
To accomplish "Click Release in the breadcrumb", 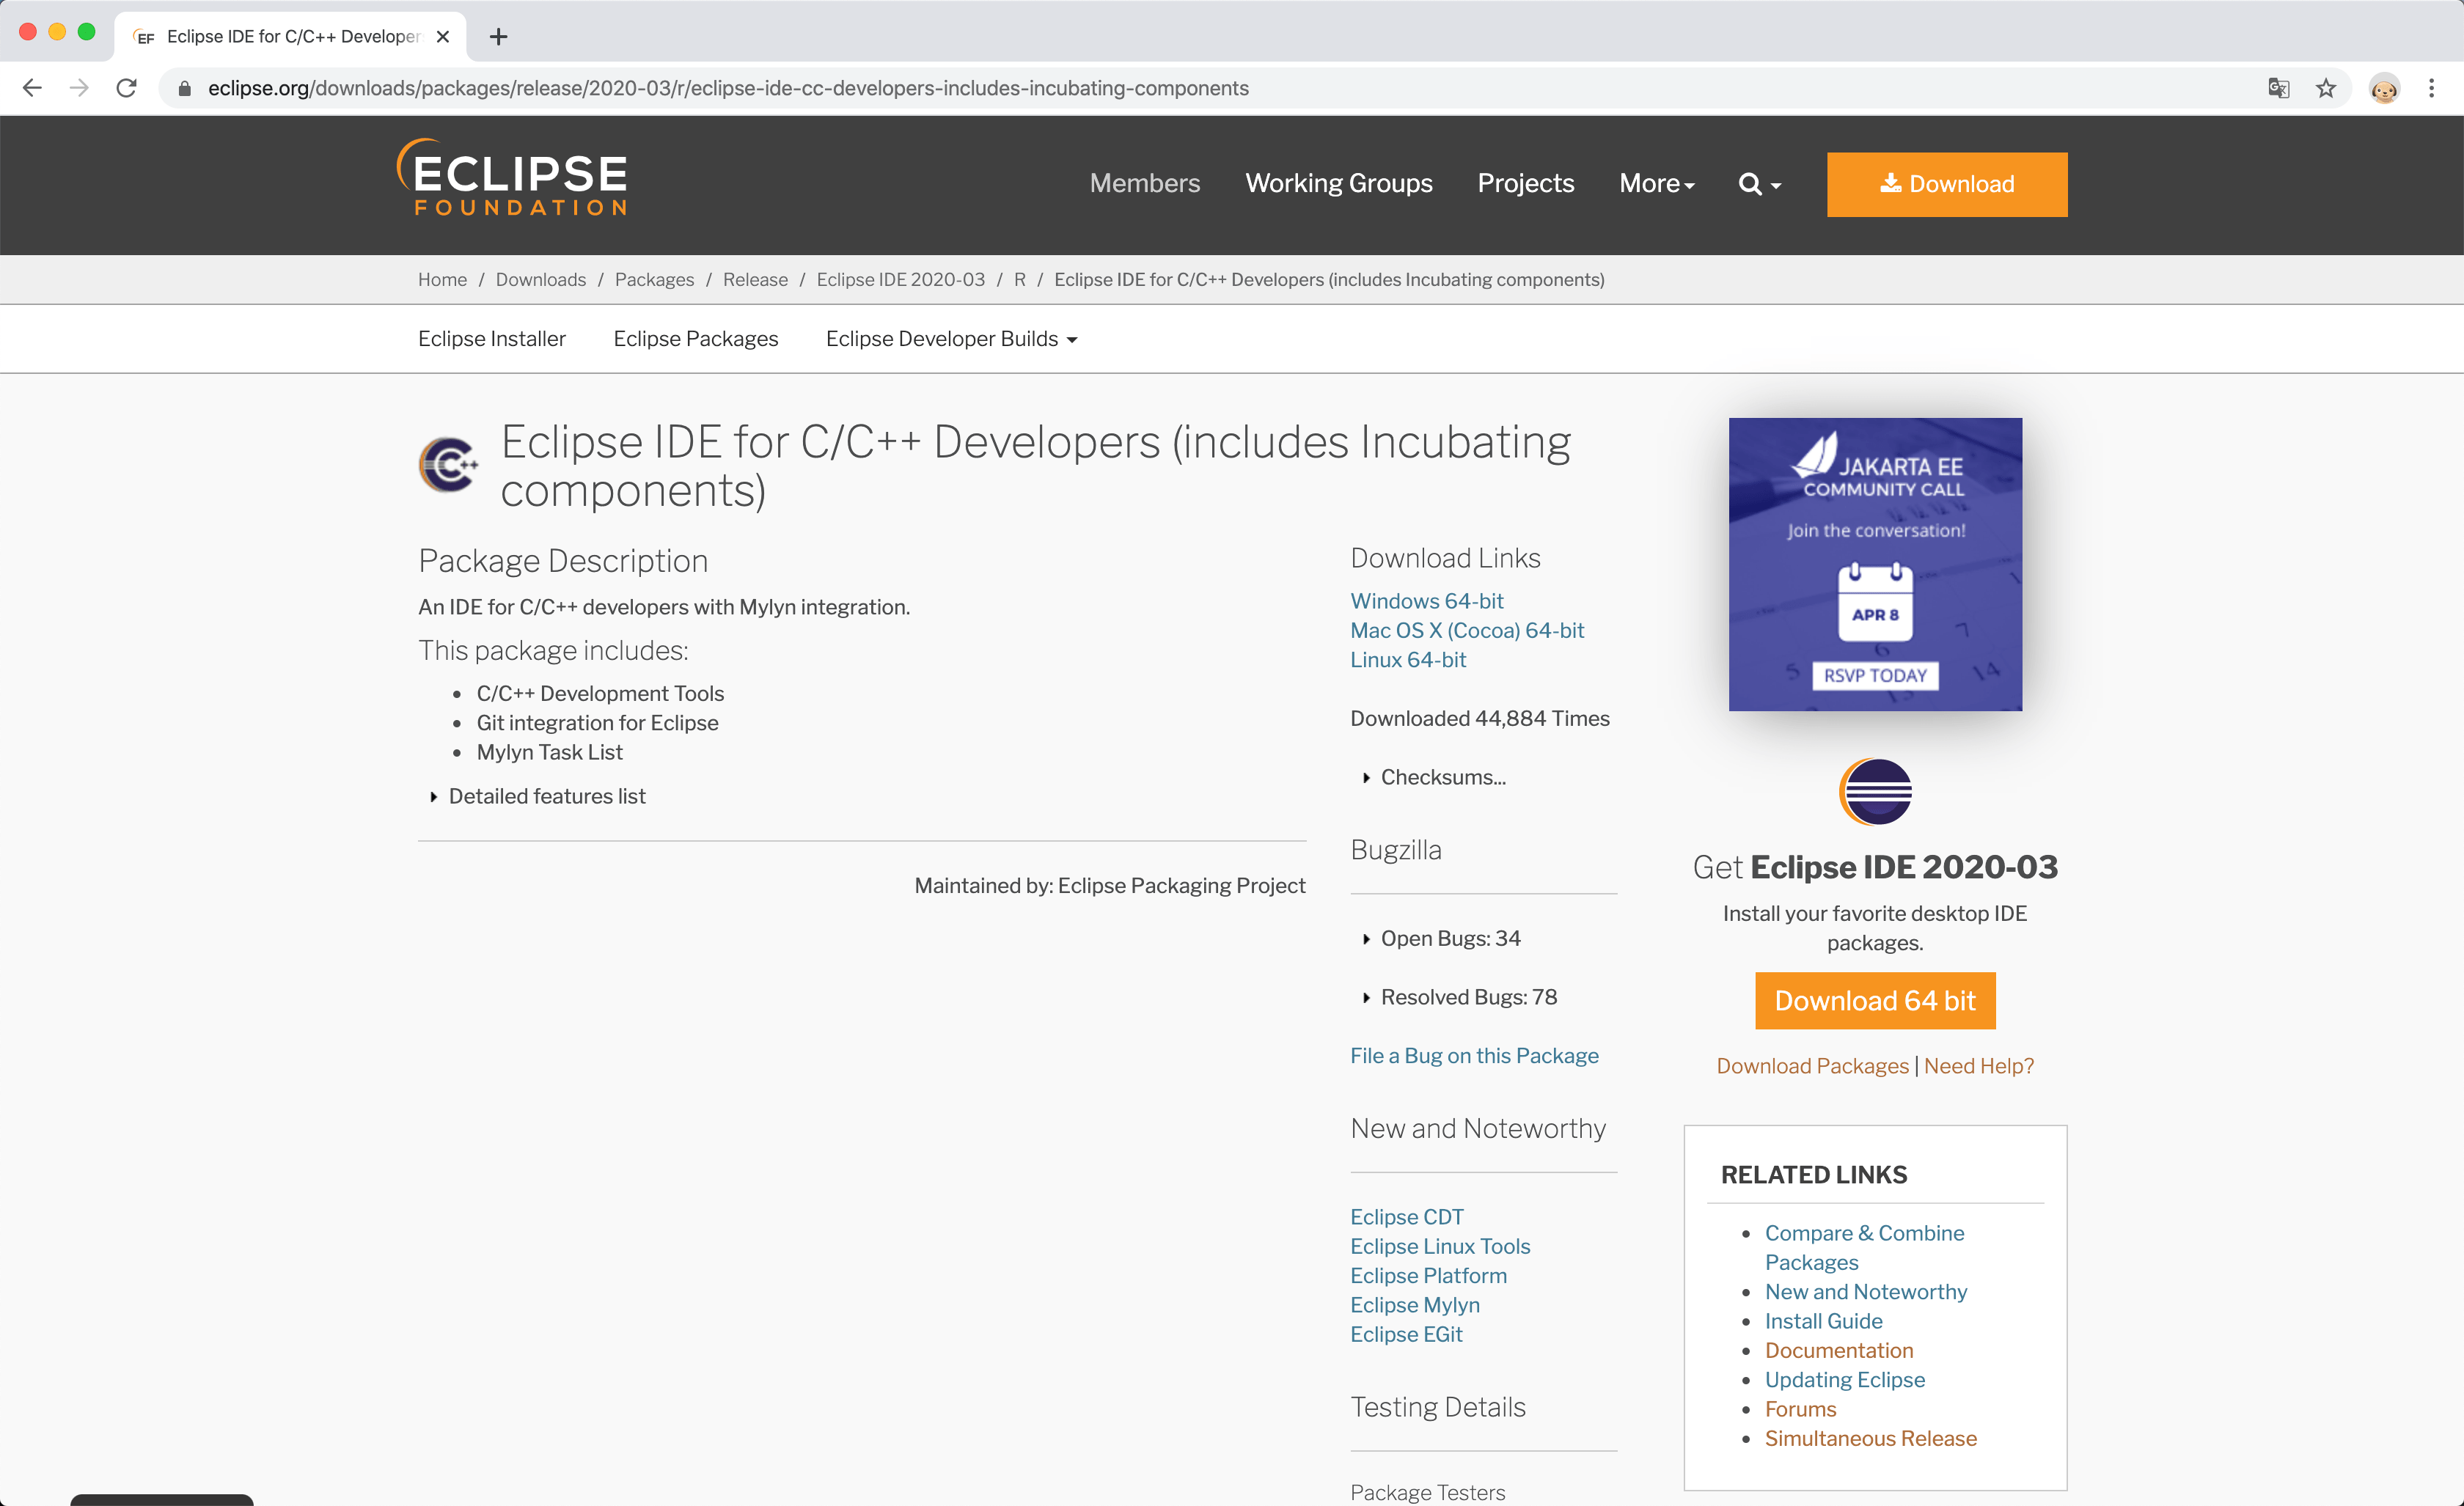I will (x=755, y=279).
